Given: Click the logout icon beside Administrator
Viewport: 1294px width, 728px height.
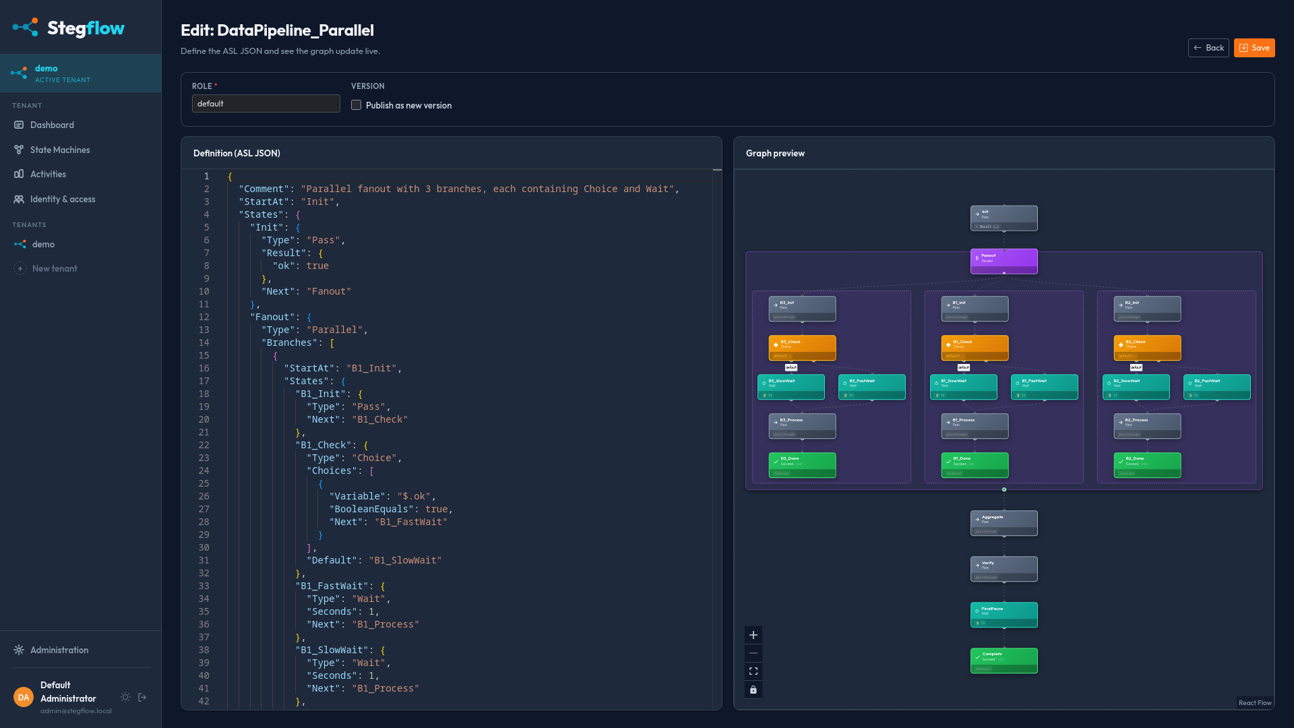Looking at the screenshot, I should click(142, 697).
